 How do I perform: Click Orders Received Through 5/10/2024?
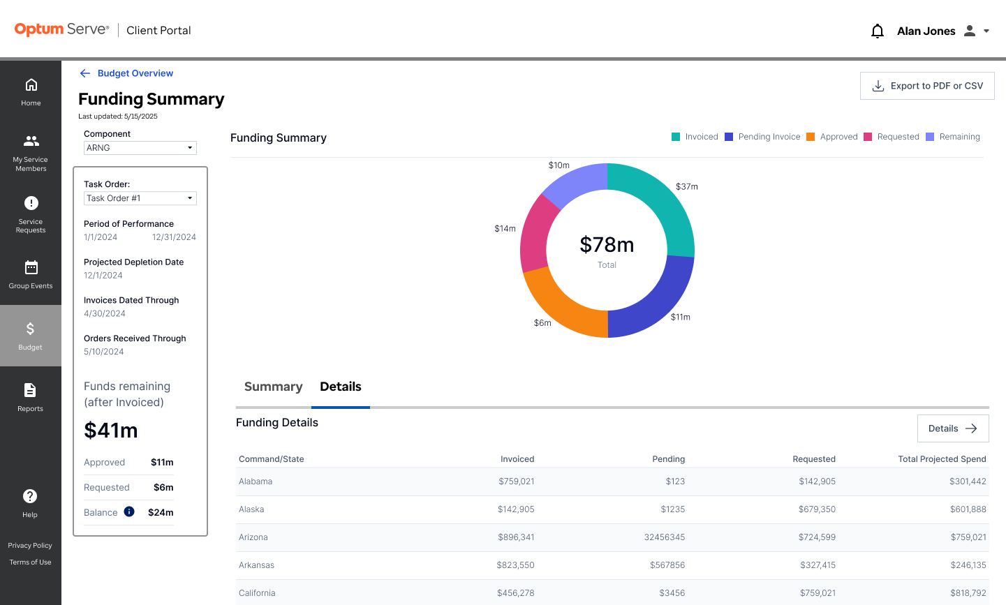point(104,352)
